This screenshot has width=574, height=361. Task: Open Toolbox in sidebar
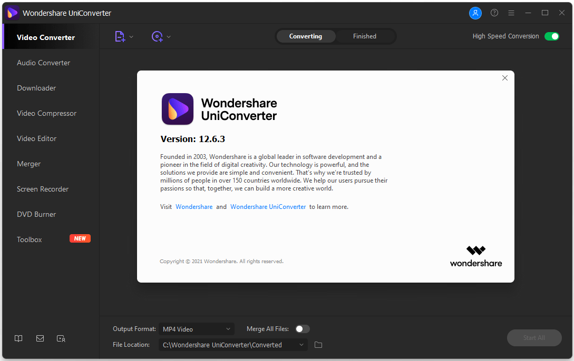[51, 239]
